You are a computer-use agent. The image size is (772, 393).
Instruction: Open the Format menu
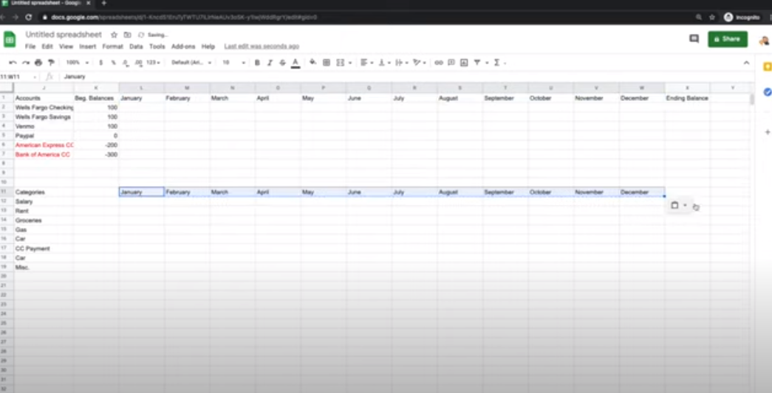click(113, 46)
